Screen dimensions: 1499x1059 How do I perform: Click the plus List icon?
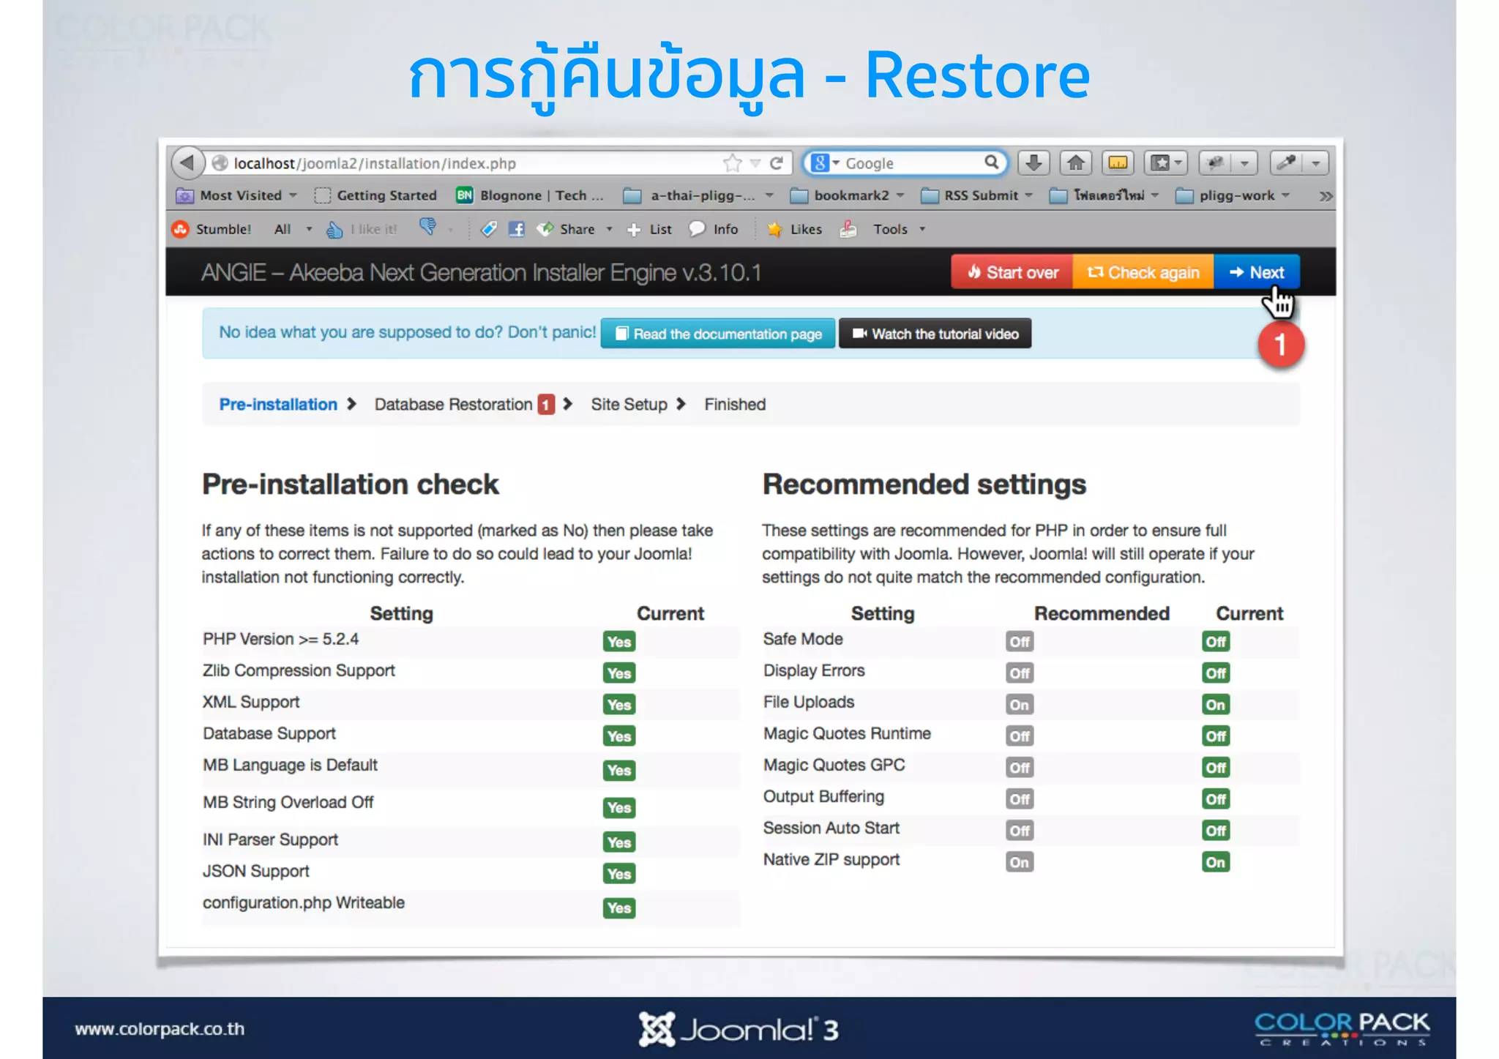point(634,230)
